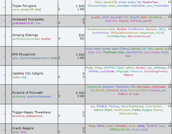Open manager zioziotrip link
172x134 pixels.
(18, 116)
